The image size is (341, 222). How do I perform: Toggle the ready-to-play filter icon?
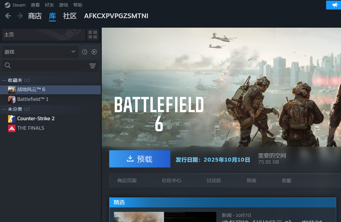point(94,52)
